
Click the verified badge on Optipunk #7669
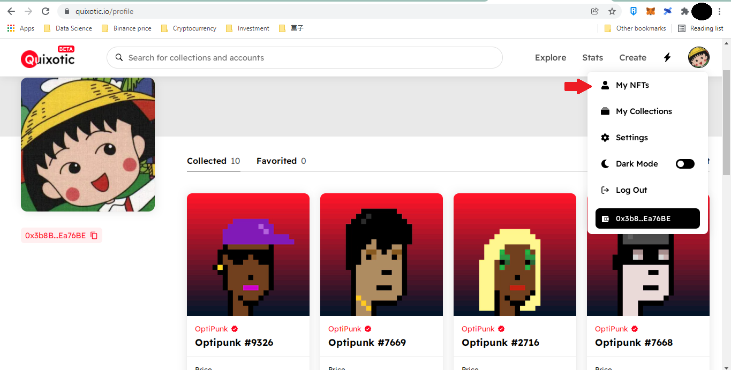pyautogui.click(x=368, y=329)
